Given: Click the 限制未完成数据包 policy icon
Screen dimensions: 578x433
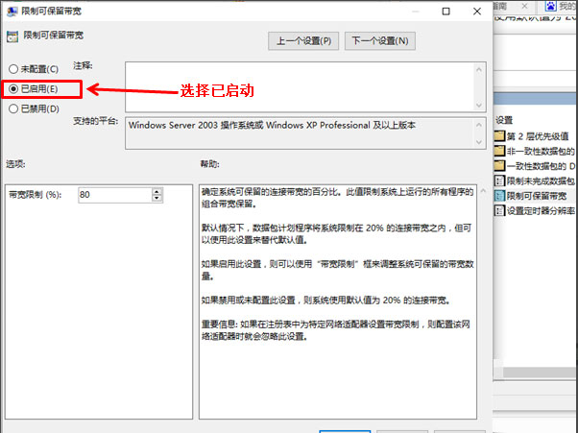Looking at the screenshot, I should tap(499, 180).
